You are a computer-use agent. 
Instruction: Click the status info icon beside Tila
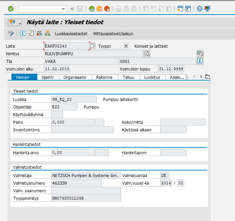(x=200, y=61)
